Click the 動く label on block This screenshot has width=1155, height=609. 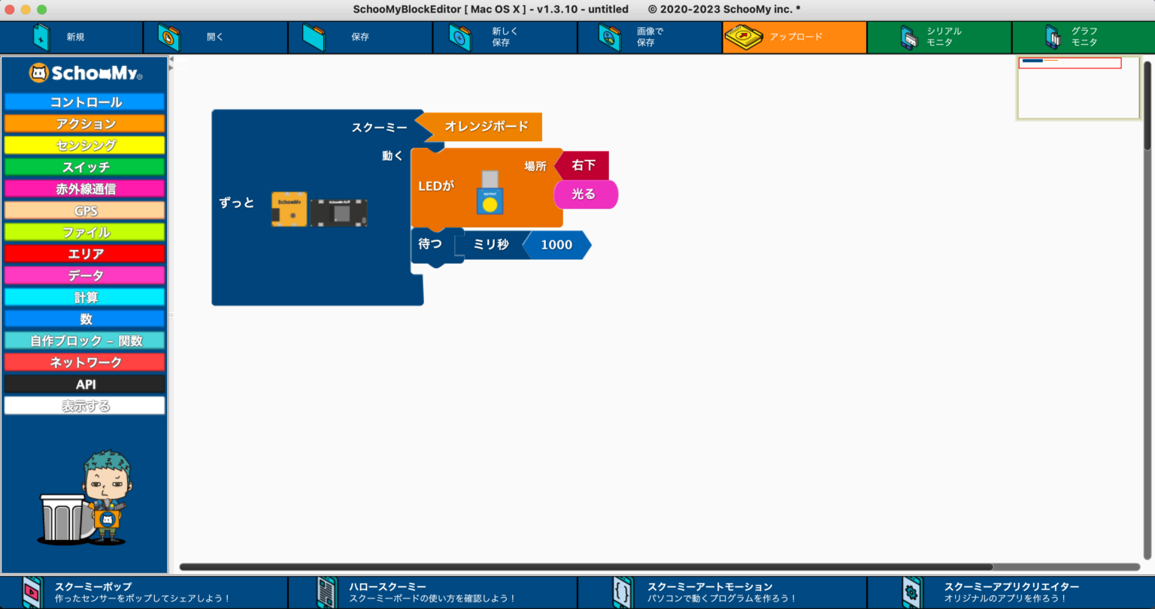tap(393, 156)
